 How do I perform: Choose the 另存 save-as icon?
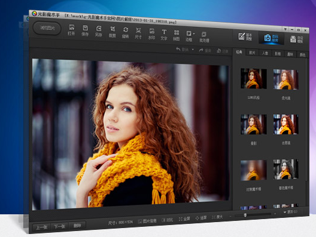[99, 32]
